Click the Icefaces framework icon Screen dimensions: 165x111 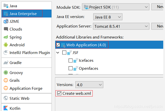click(x=76, y=60)
